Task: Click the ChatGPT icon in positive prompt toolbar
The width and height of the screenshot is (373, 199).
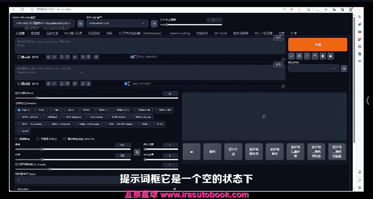Action: pos(96,57)
